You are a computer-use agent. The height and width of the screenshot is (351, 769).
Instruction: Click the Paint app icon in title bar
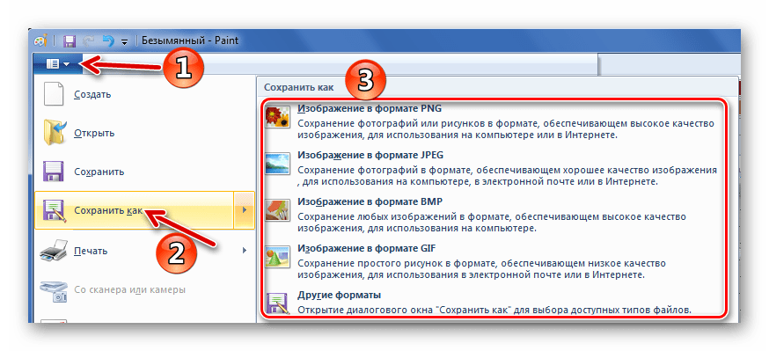coord(41,40)
